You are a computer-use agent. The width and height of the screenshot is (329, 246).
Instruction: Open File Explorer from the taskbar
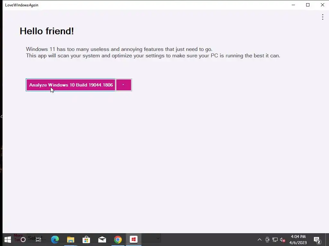pyautogui.click(x=71, y=240)
